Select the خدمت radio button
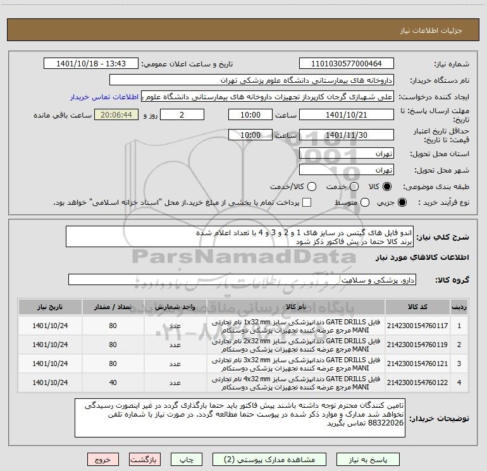The image size is (487, 471). (x=354, y=187)
